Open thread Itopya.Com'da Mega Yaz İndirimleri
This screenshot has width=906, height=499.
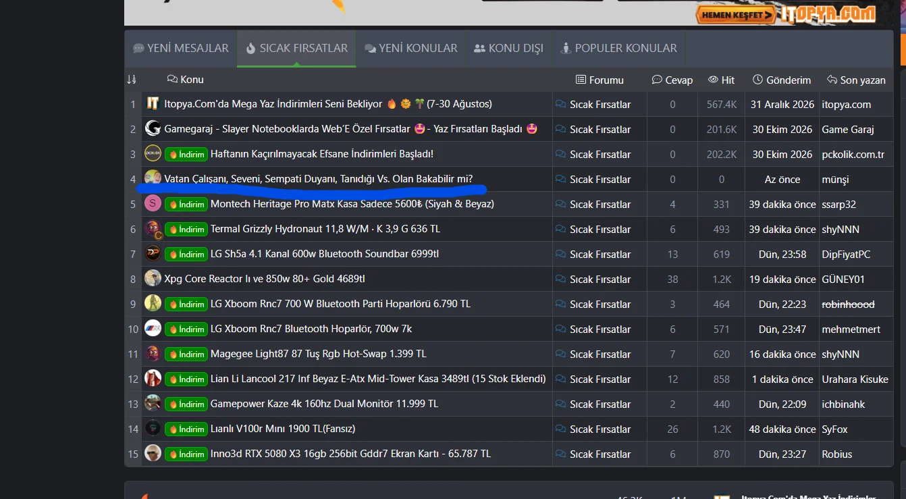[x=328, y=104]
